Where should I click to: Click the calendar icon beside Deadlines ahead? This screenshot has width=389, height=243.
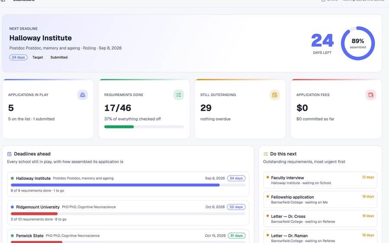click(x=10, y=154)
